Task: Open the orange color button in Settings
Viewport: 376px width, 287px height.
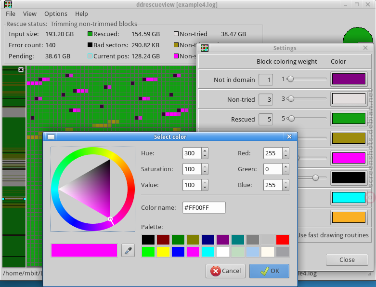Action: tap(349, 218)
